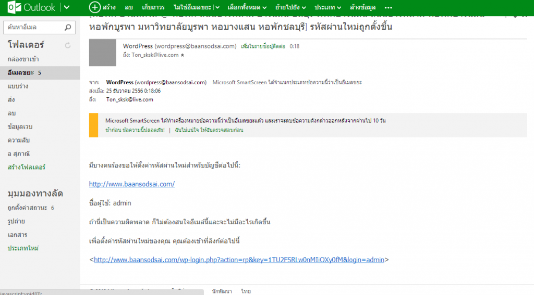Archive the message with เก็บถาวร
534x295 pixels.
[153, 7]
